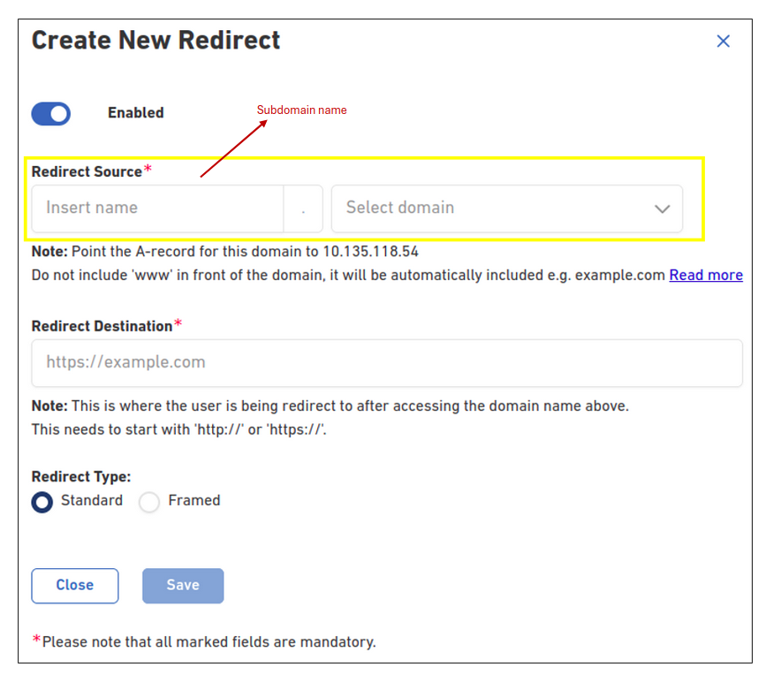Click the Enabled label text
Image resolution: width=766 pixels, height=675 pixels.
coord(135,113)
